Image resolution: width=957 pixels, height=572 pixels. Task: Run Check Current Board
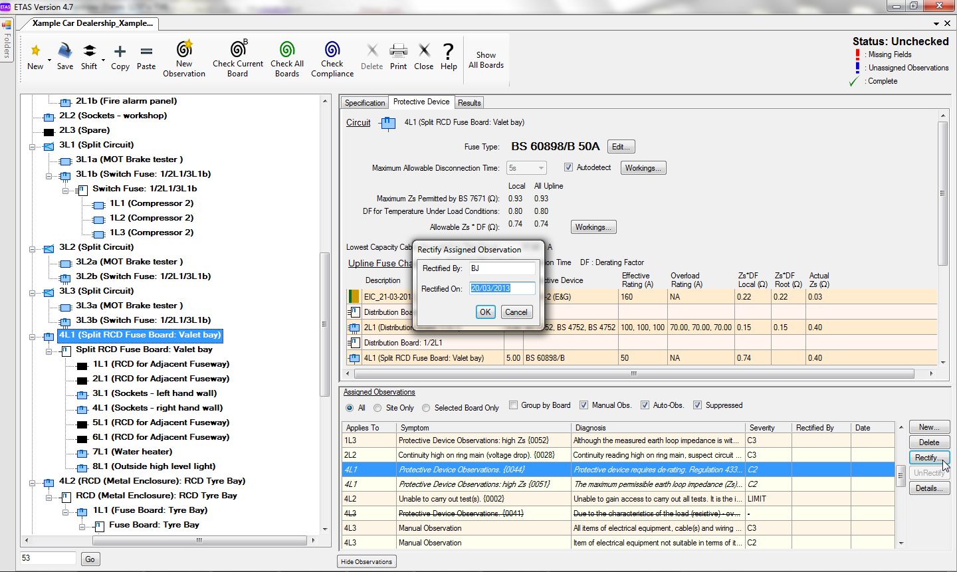click(238, 48)
